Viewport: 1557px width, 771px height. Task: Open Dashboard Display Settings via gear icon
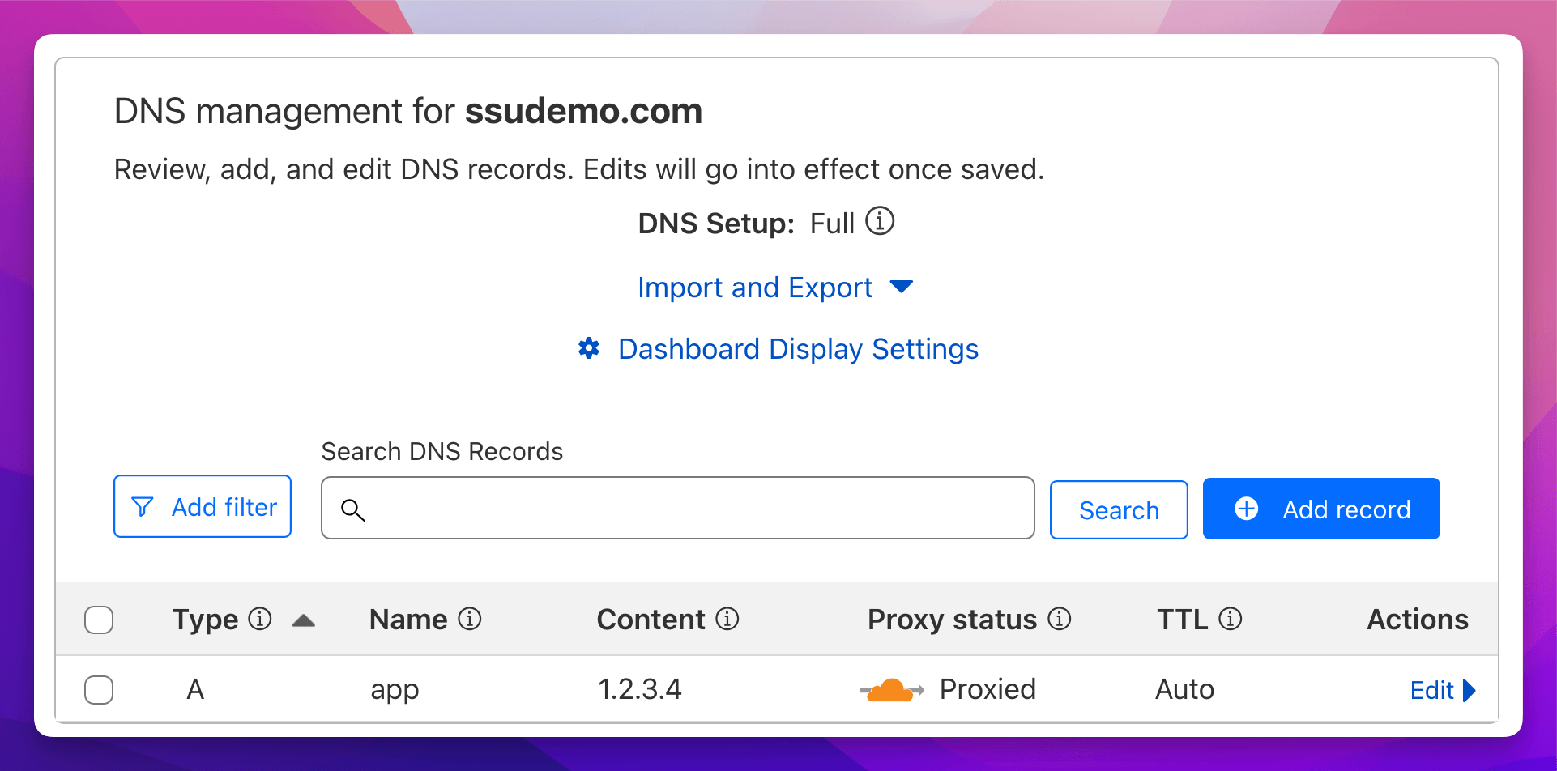[x=589, y=348]
